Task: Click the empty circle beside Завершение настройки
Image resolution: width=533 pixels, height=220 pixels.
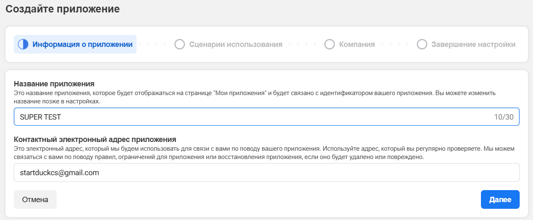Action: click(x=422, y=44)
